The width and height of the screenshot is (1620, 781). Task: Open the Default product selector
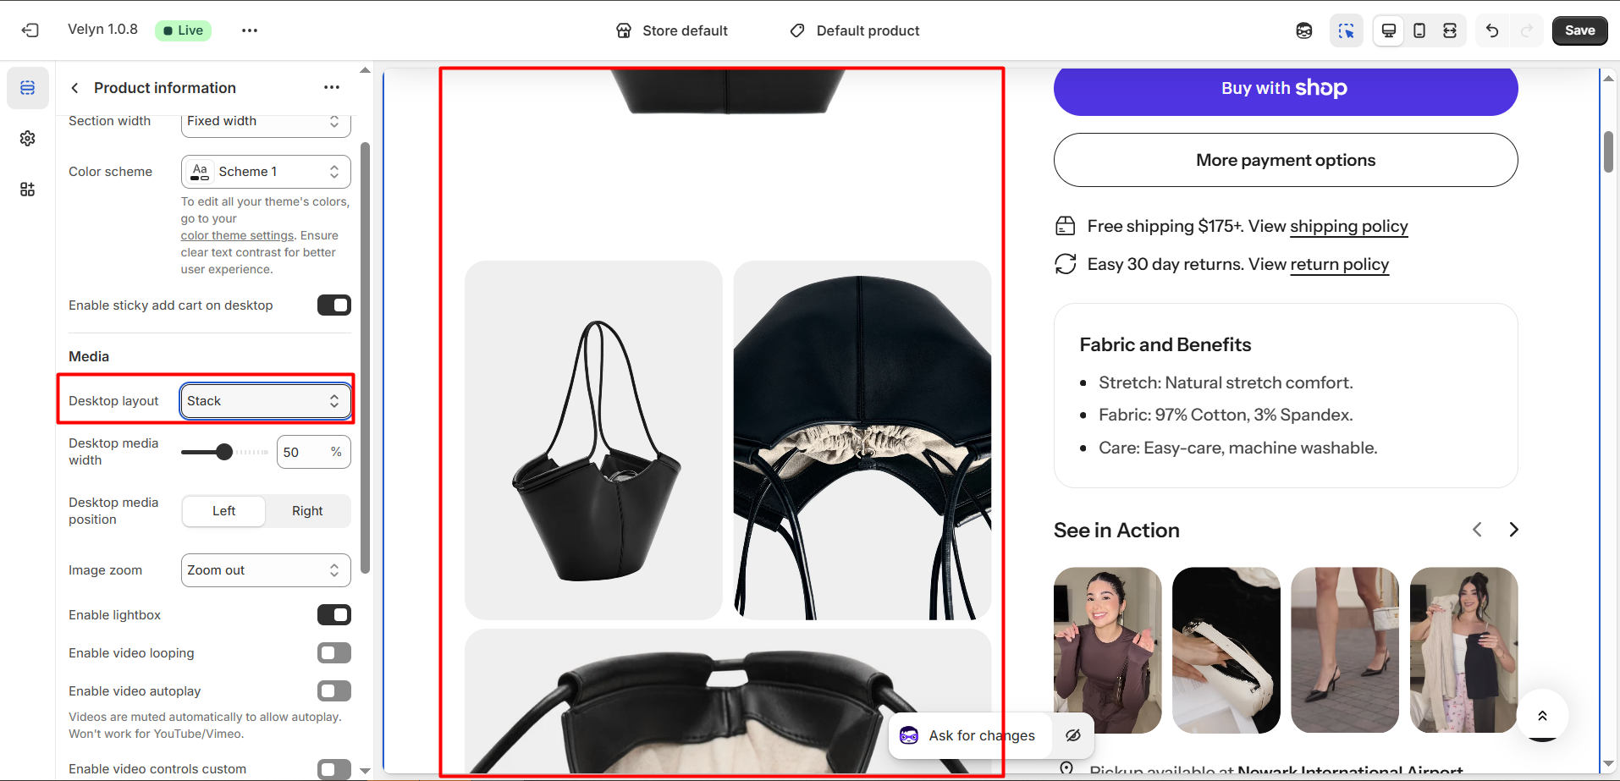click(x=855, y=30)
